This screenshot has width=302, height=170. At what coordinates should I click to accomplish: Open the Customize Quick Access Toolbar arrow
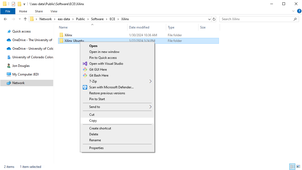point(24,4)
